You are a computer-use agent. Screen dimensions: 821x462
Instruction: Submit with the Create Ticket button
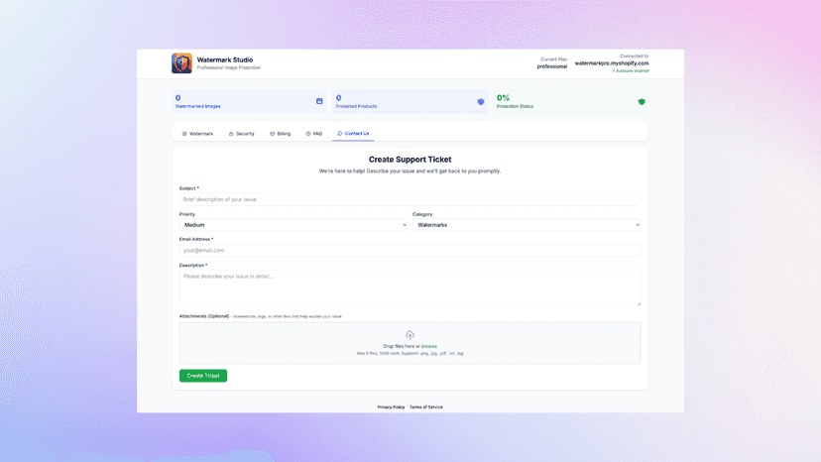203,376
